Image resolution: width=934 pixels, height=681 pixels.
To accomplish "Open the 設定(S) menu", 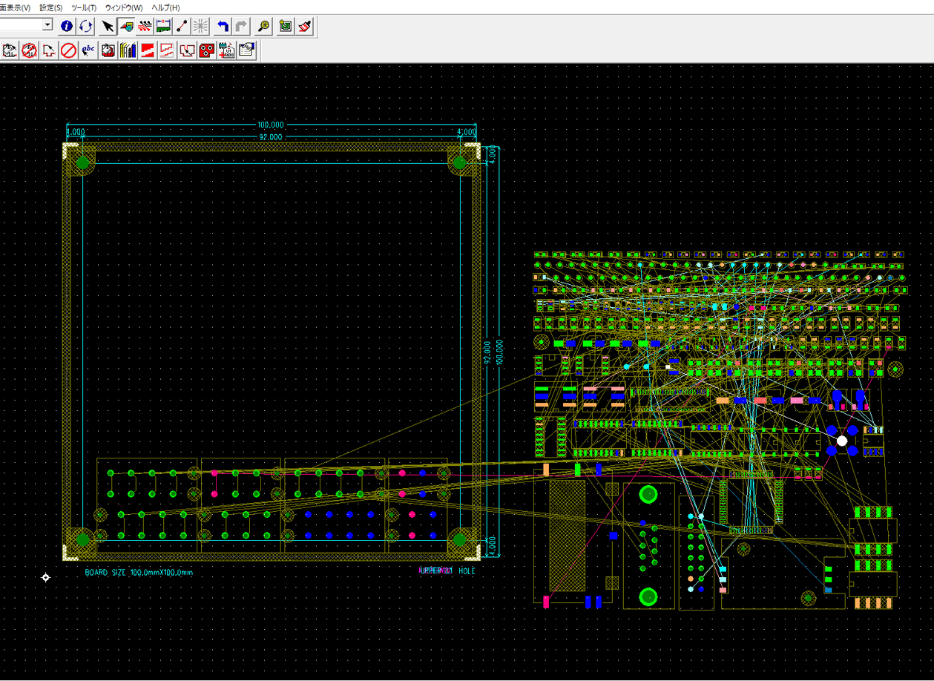I will [50, 7].
